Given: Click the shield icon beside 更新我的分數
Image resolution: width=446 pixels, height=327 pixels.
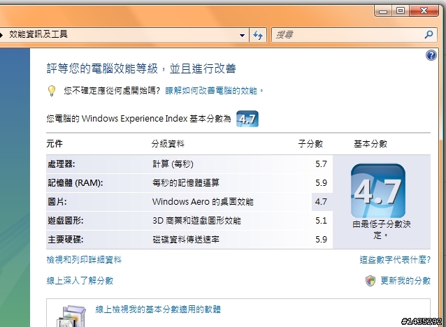Looking at the screenshot, I should [x=370, y=281].
